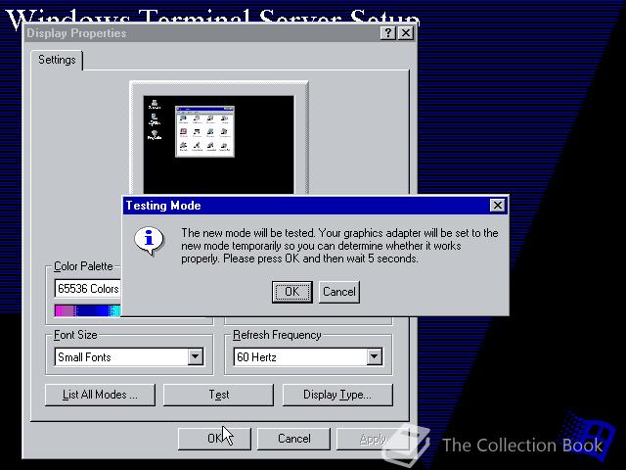626x470 pixels.
Task: Select the Settings tab
Action: click(x=57, y=60)
